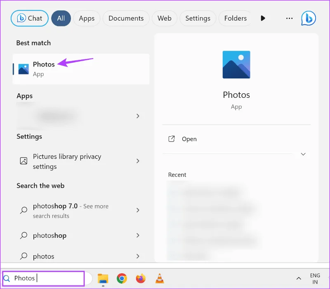
Task: Open the photos web suggestion
Action: tap(81, 256)
